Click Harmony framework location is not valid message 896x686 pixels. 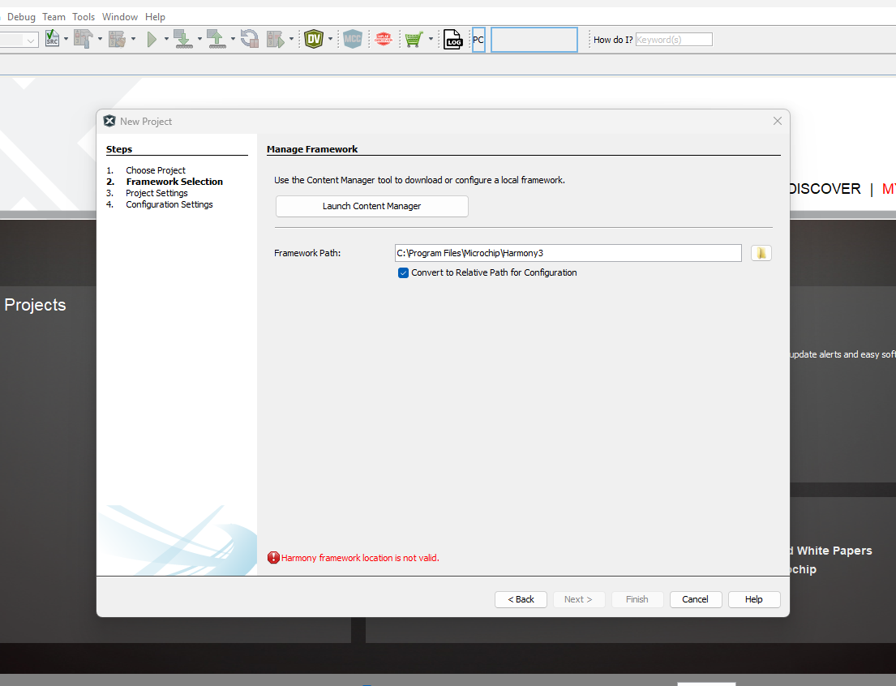pos(360,558)
